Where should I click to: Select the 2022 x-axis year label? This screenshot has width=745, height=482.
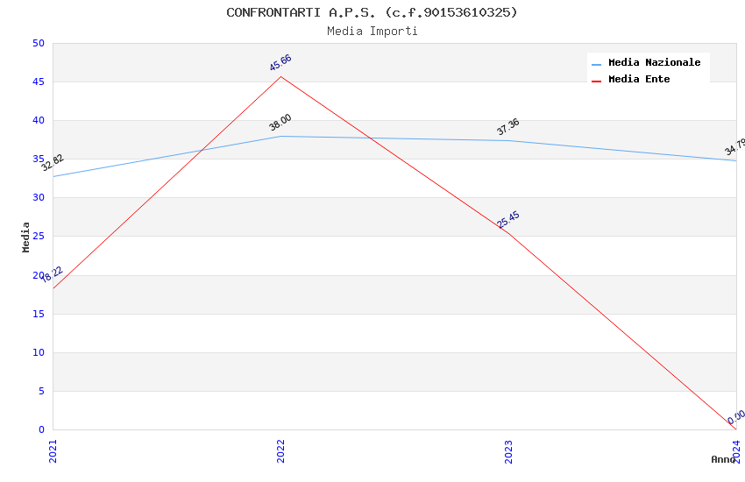pyautogui.click(x=280, y=450)
